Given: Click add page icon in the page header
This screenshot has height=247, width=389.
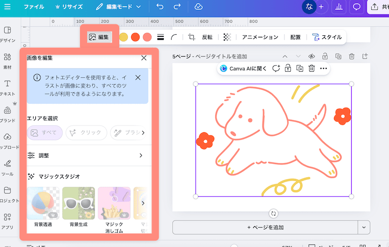Looking at the screenshot, I should tap(365, 56).
